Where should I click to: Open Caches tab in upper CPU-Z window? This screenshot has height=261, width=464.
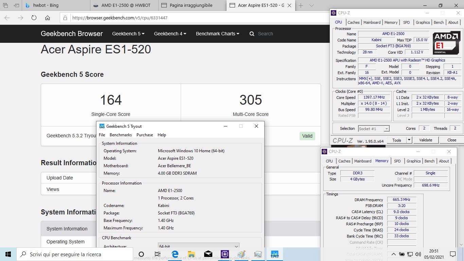(x=353, y=22)
